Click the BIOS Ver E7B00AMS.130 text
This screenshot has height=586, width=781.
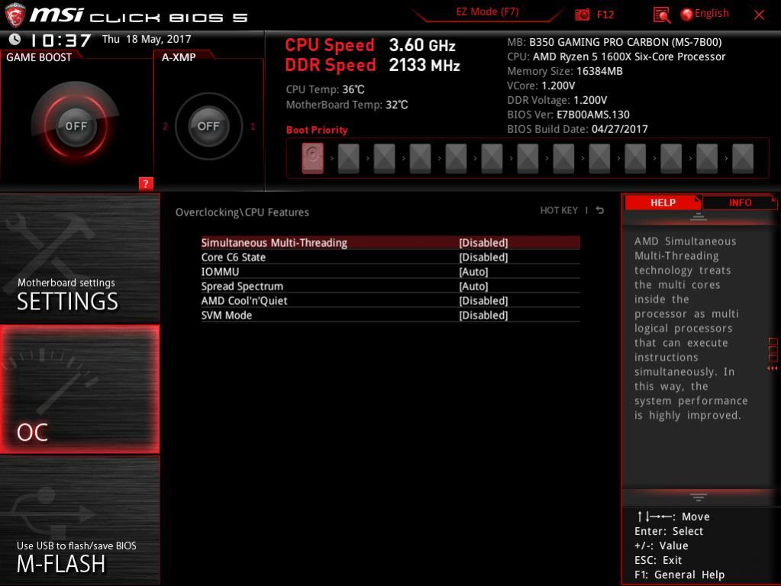[x=568, y=115]
